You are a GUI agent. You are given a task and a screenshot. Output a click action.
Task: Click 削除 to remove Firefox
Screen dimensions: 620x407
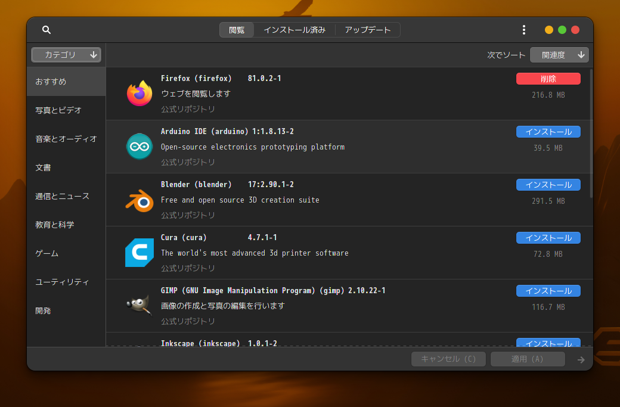click(x=548, y=79)
